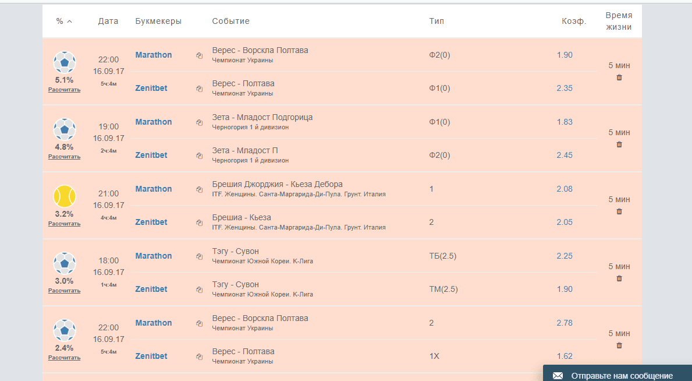Click the envelope icon in message widget
This screenshot has height=381, width=692.
click(x=558, y=376)
